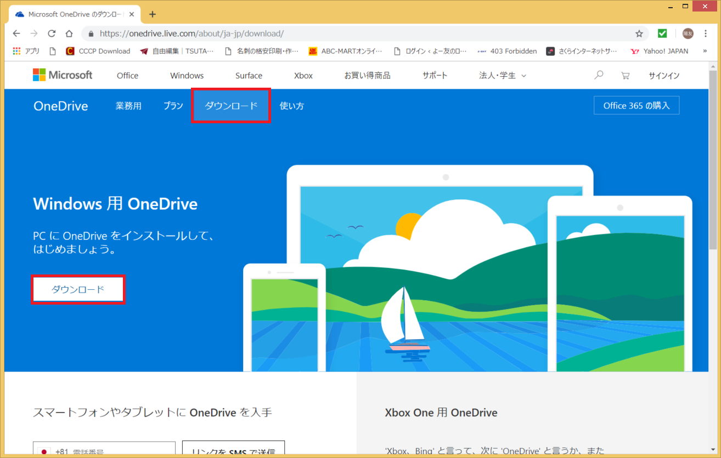The width and height of the screenshot is (721, 458).
Task: Click the Windows 用 OneDrive heading
Action: coord(115,204)
